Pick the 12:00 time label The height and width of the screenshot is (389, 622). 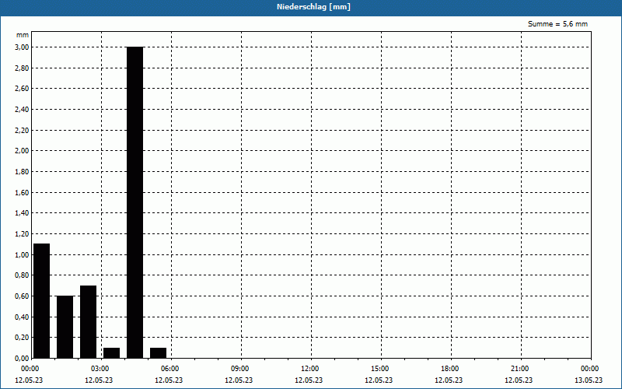click(x=309, y=369)
